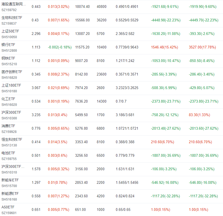This screenshot has width=223, height=216.
Task: Click the code SH516160
Action: pos(9,199)
